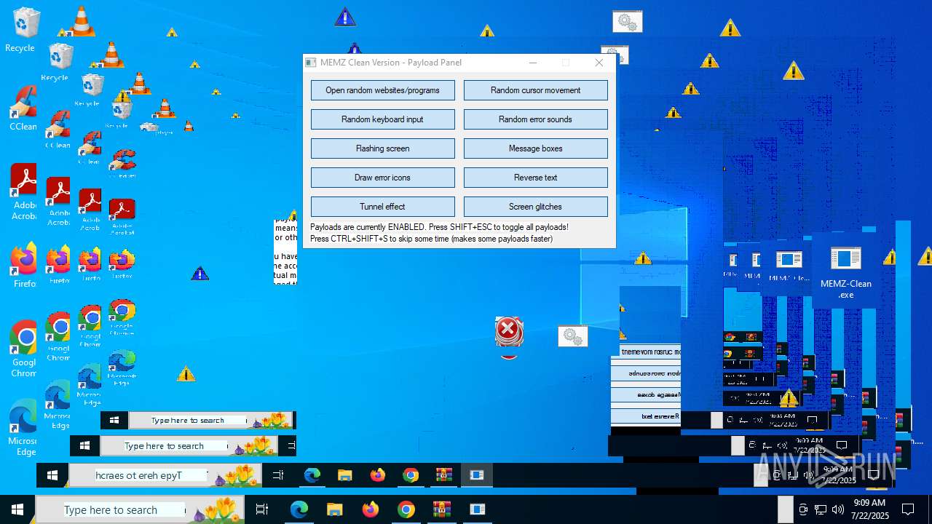Close the MEMZ Payload Panel window
The width and height of the screenshot is (932, 524).
599,63
